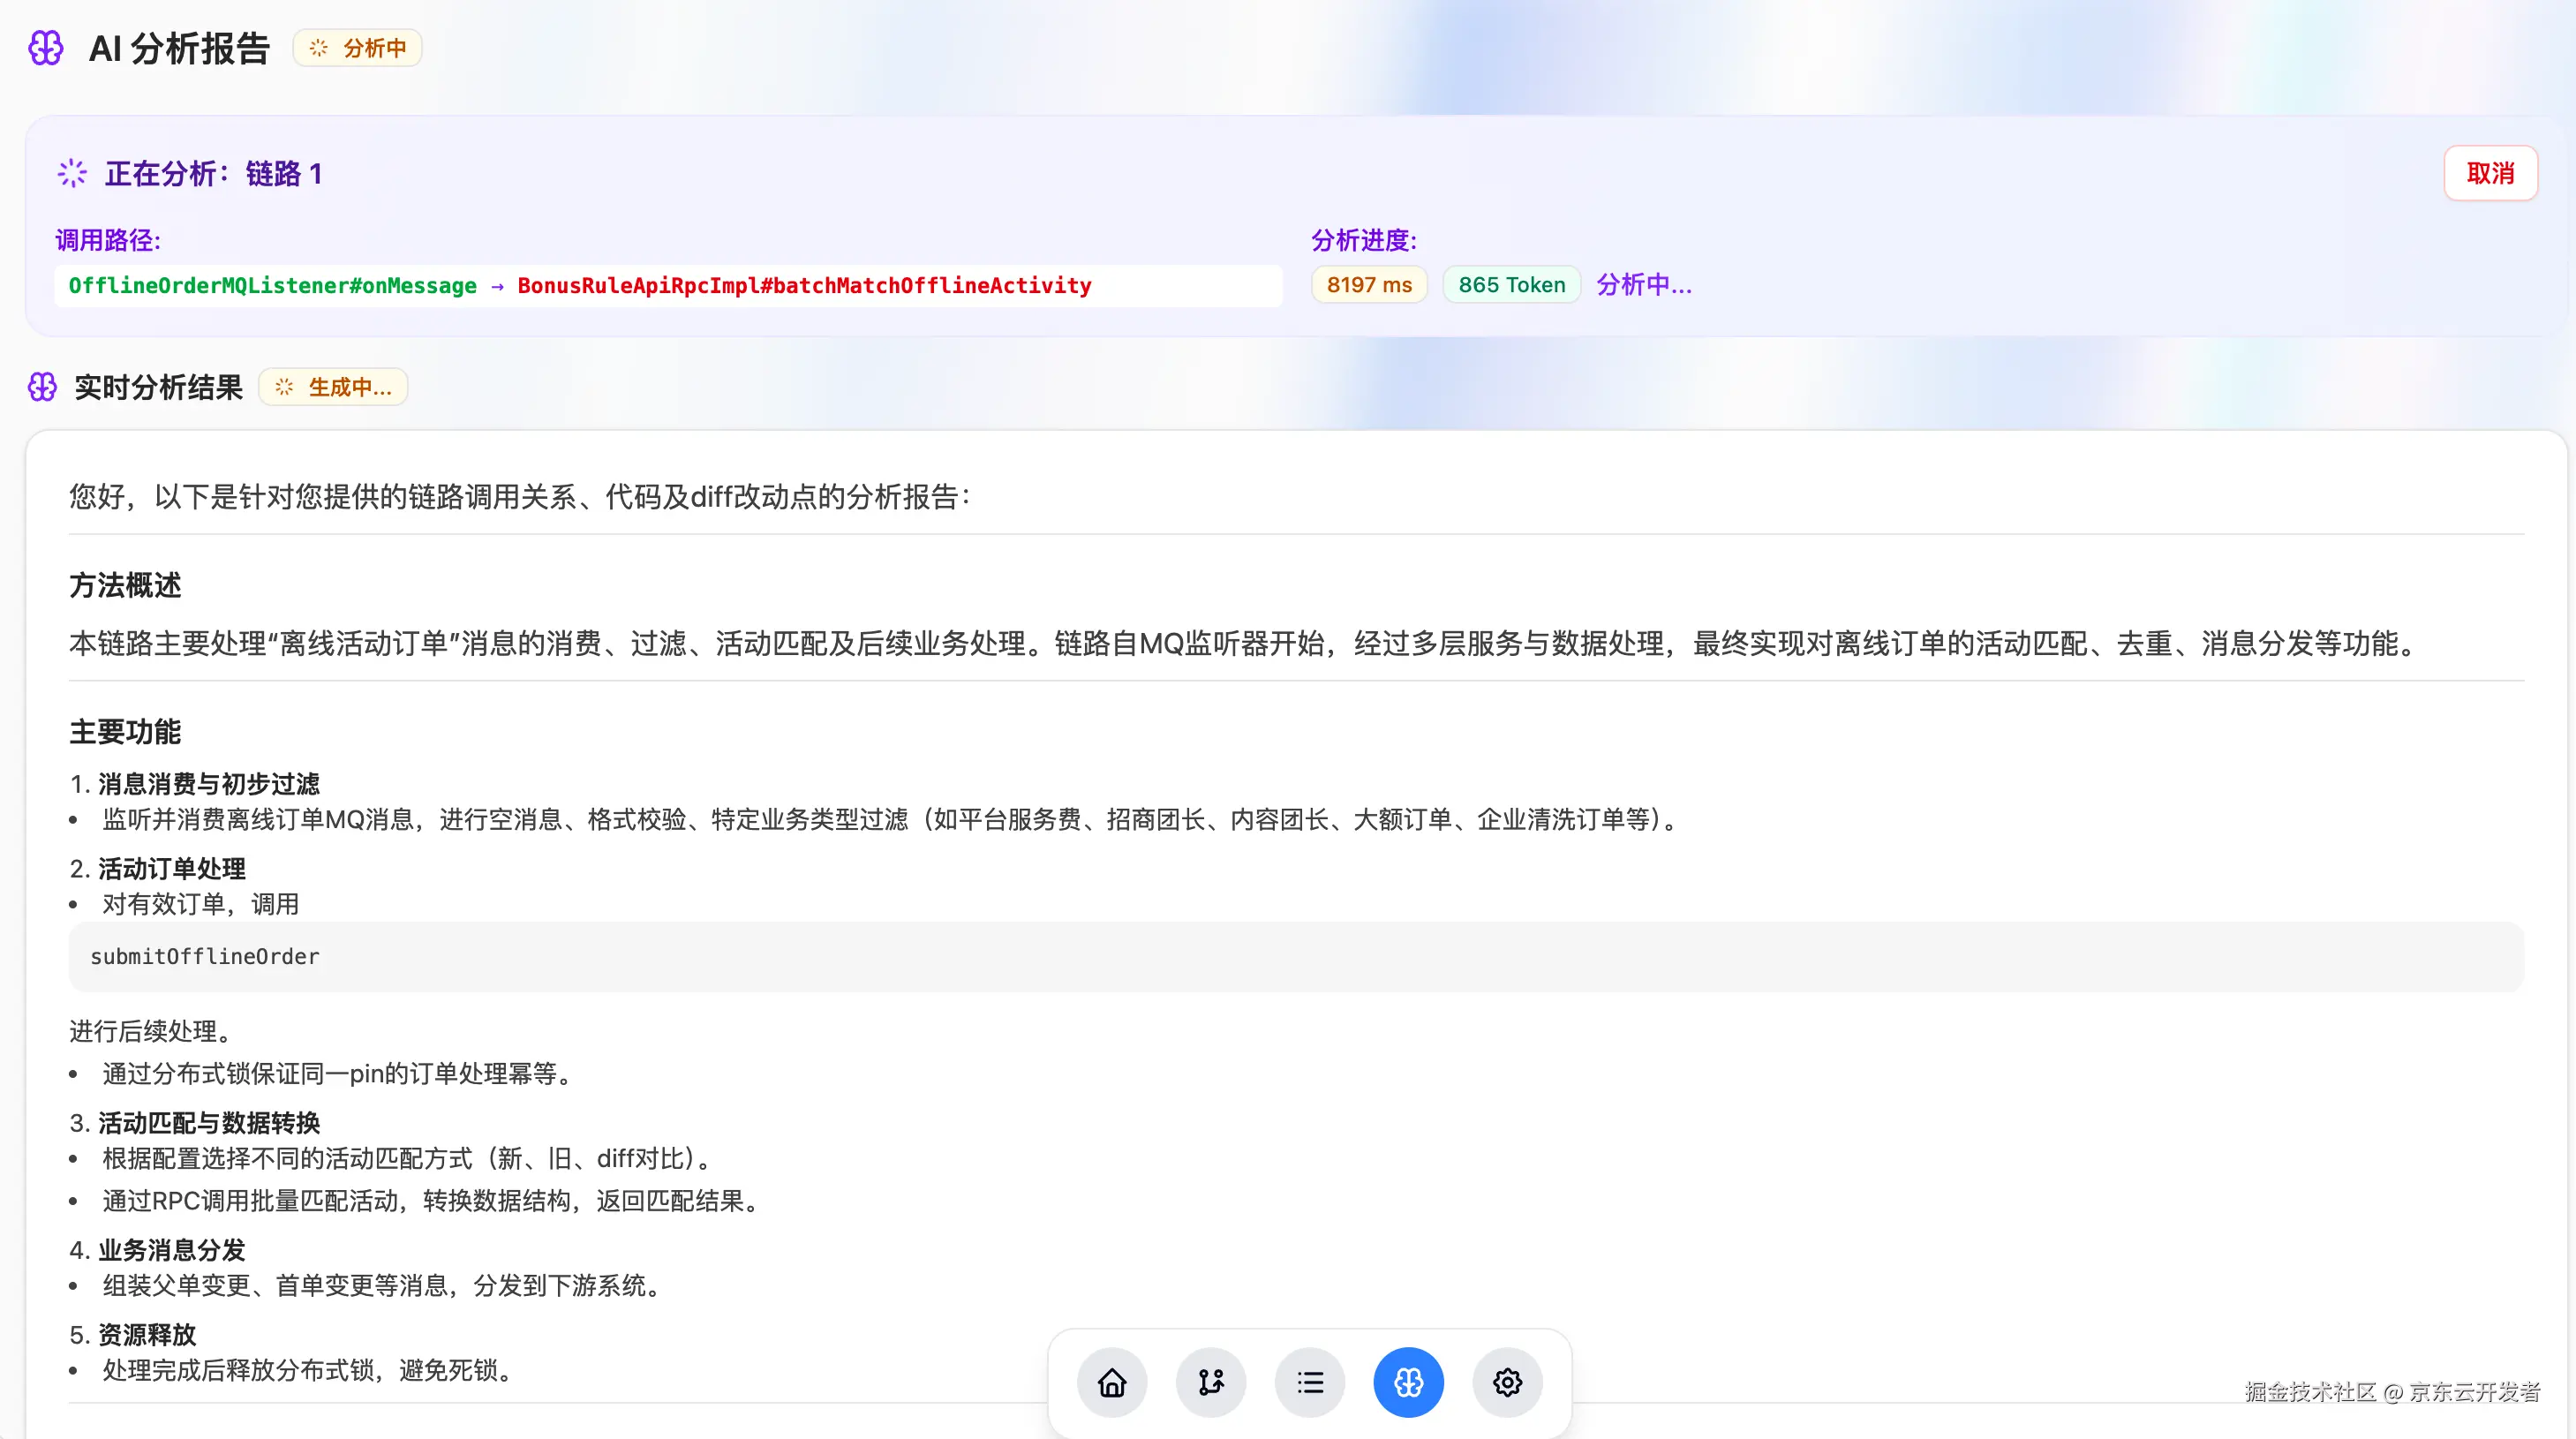Click the 8197 ms progress indicator
The height and width of the screenshot is (1439, 2576).
pos(1368,284)
